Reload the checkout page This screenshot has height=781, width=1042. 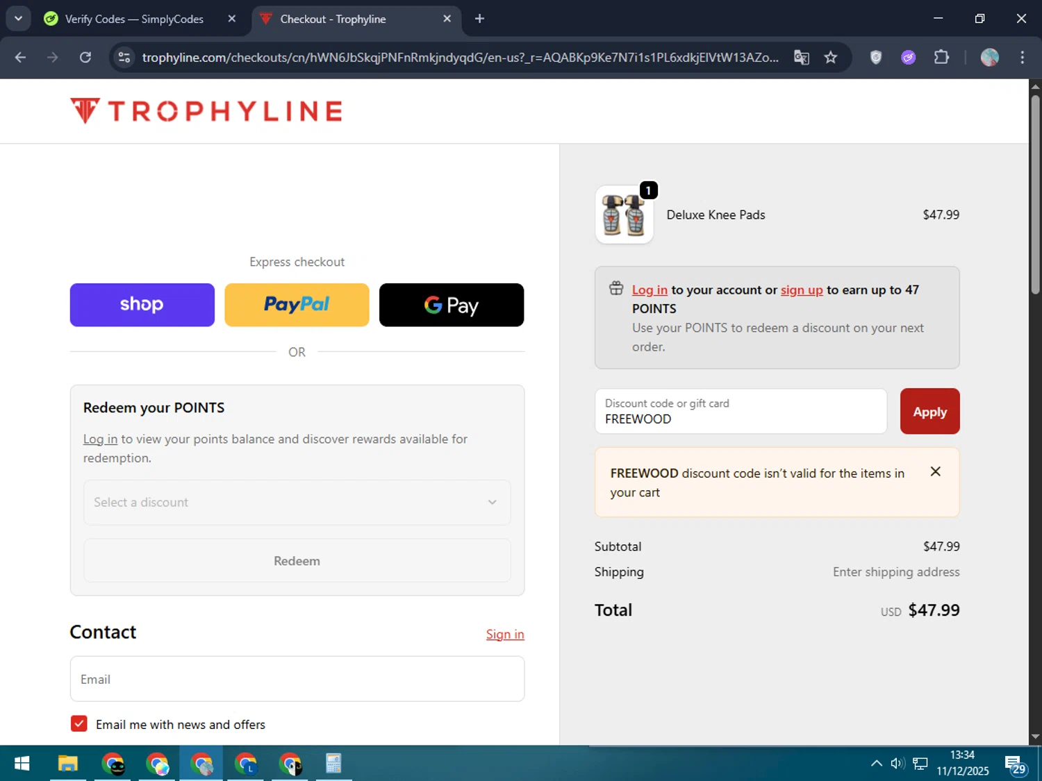[x=85, y=58]
